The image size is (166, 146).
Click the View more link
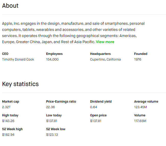point(105,42)
